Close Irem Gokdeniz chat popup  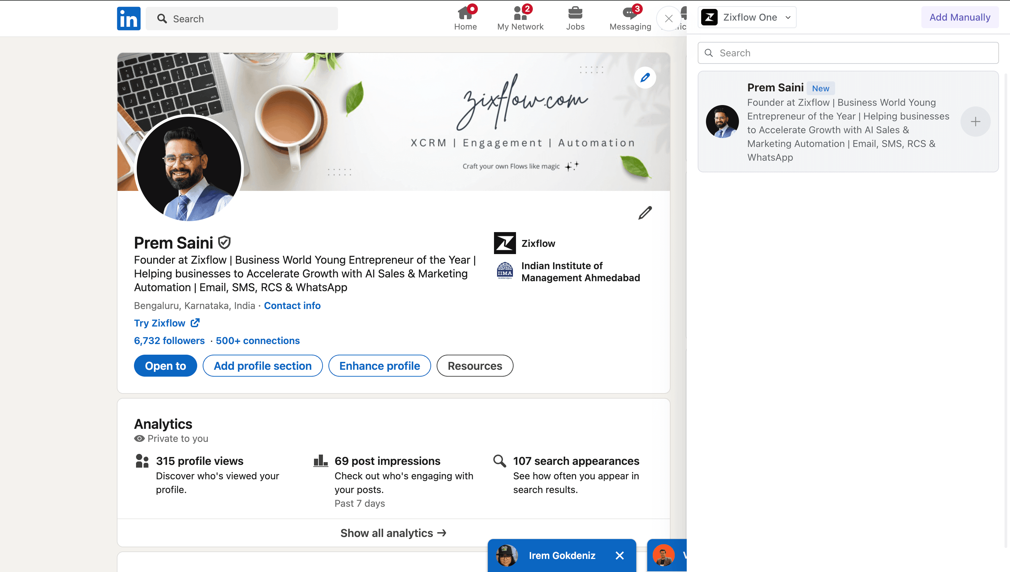coord(619,555)
